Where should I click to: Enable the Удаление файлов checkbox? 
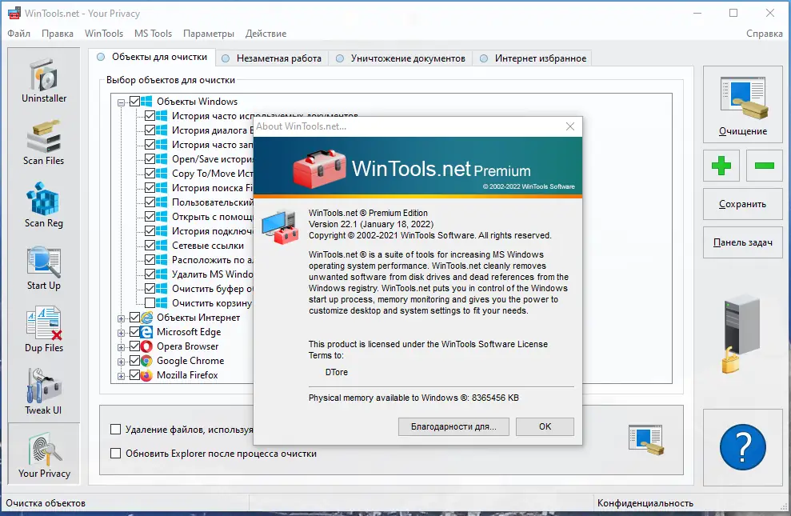[115, 430]
